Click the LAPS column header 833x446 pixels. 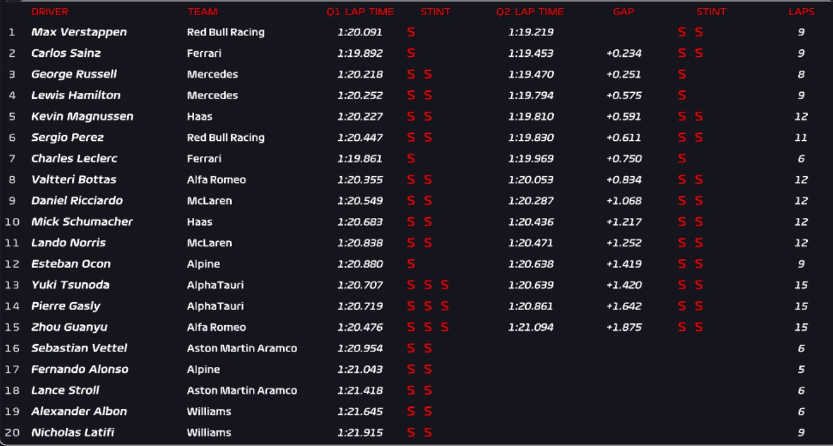[801, 12]
